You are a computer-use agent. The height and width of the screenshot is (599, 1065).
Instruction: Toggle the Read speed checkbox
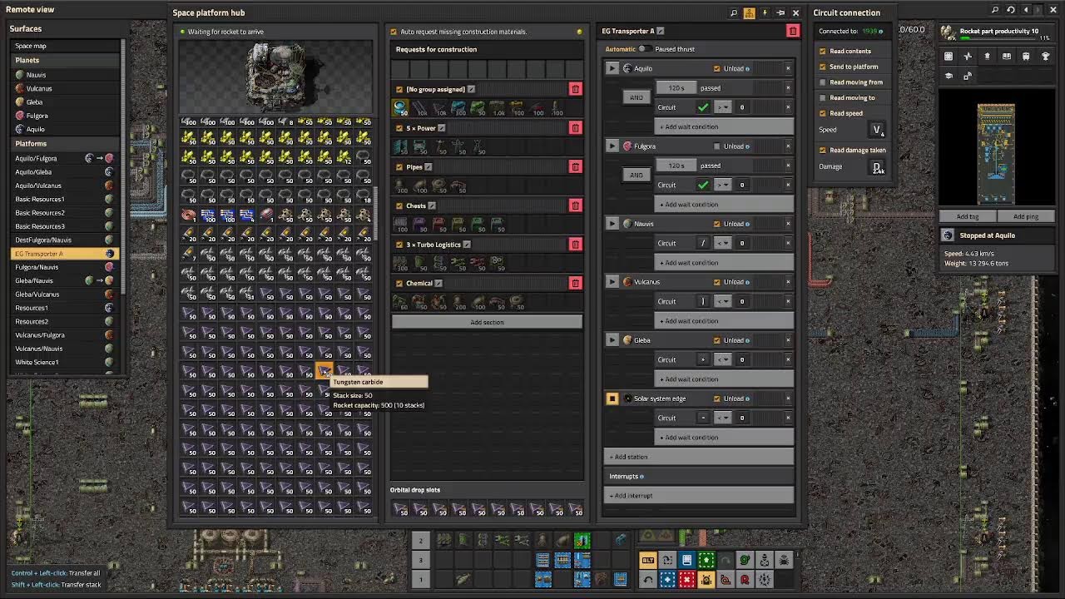click(x=823, y=113)
